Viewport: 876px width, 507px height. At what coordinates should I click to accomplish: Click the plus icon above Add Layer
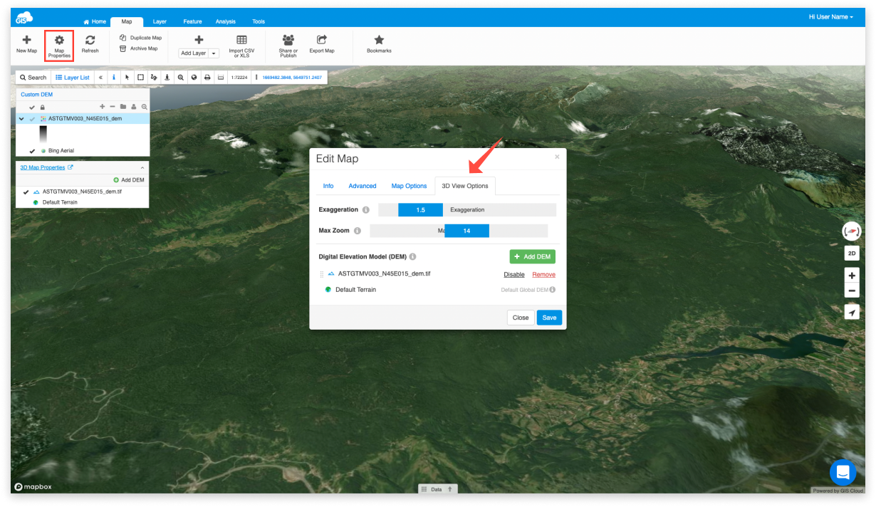click(199, 40)
